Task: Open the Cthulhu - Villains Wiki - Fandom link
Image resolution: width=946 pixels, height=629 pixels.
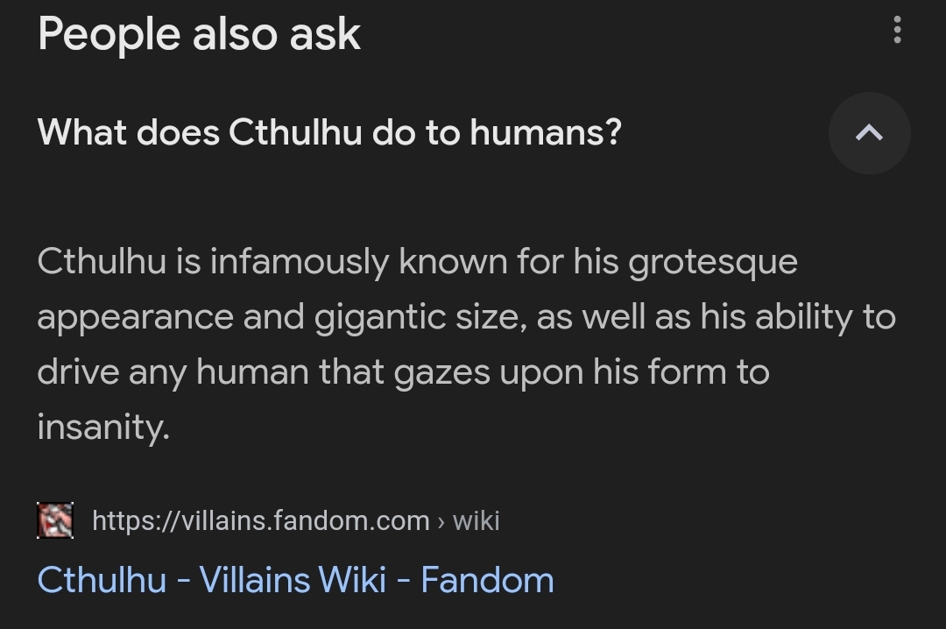Action: [x=296, y=579]
